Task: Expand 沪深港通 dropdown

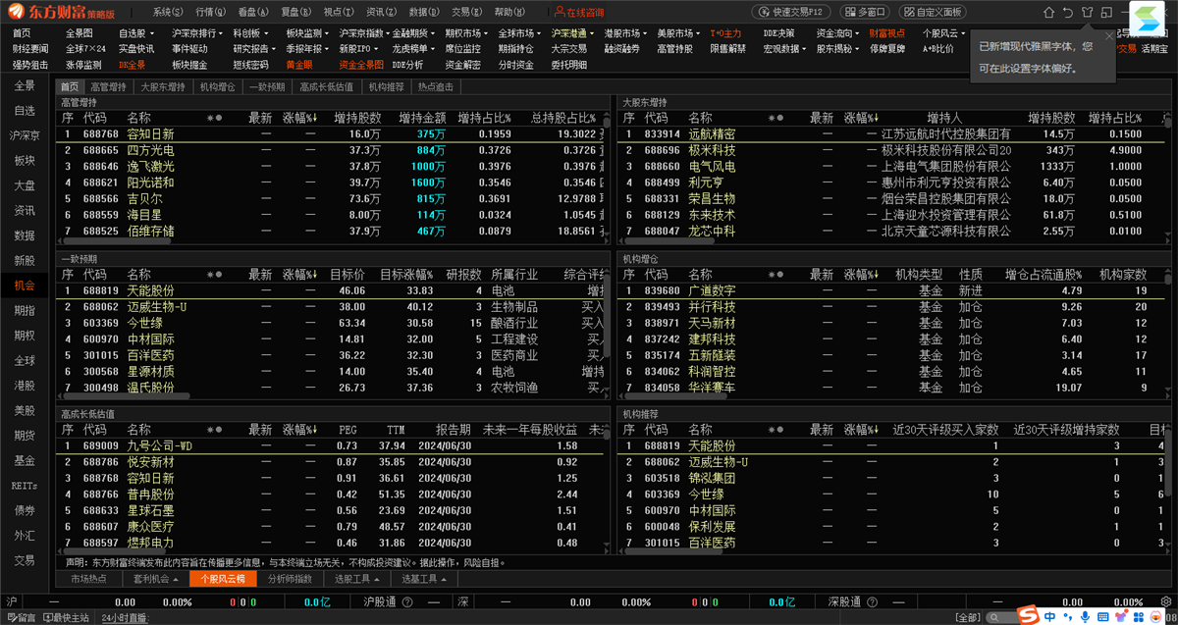Action: (x=571, y=33)
